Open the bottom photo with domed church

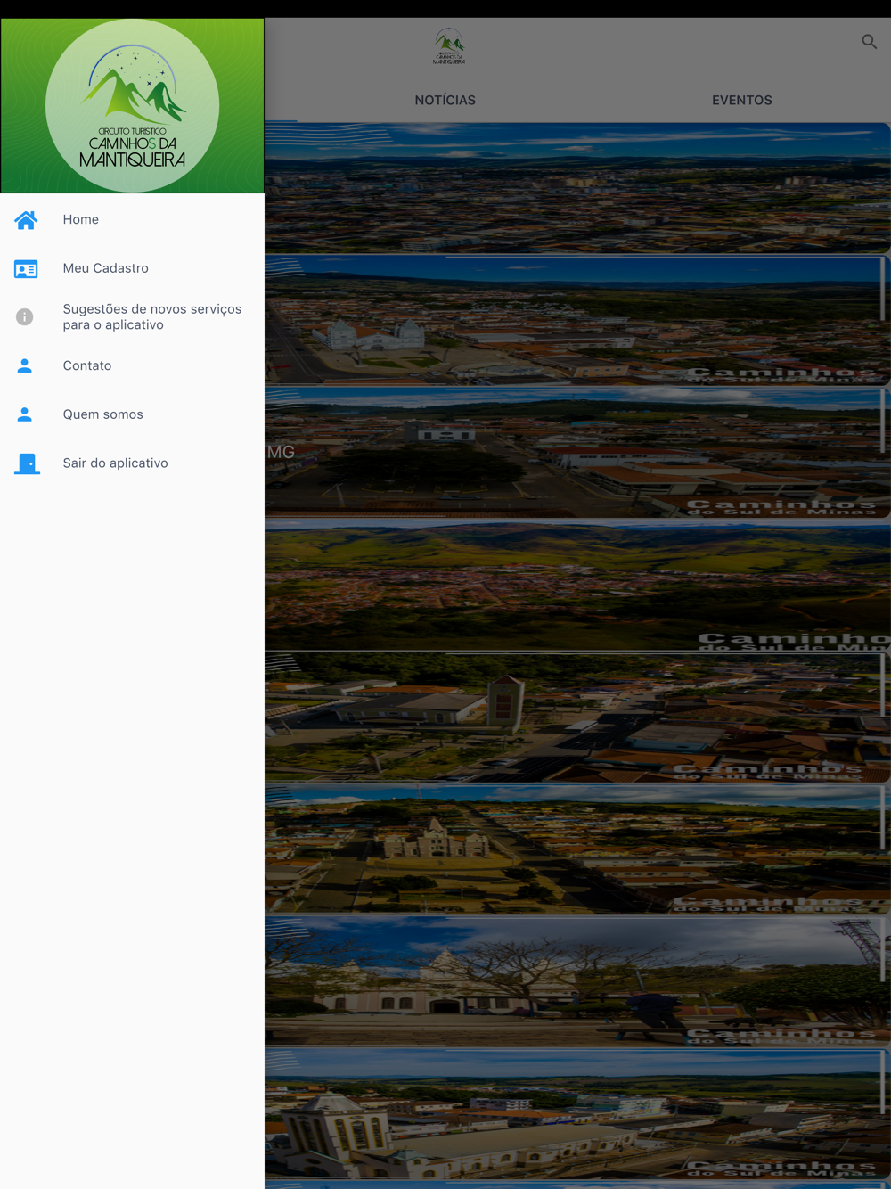[576, 1114]
